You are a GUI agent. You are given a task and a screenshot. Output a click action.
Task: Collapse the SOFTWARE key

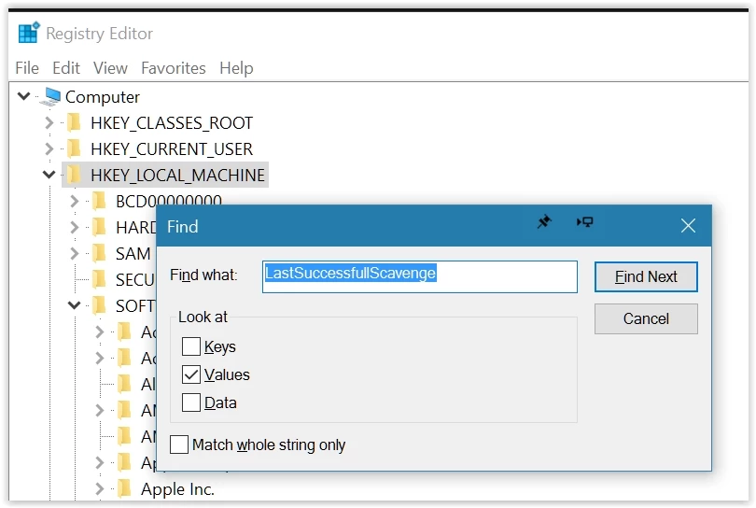(74, 305)
